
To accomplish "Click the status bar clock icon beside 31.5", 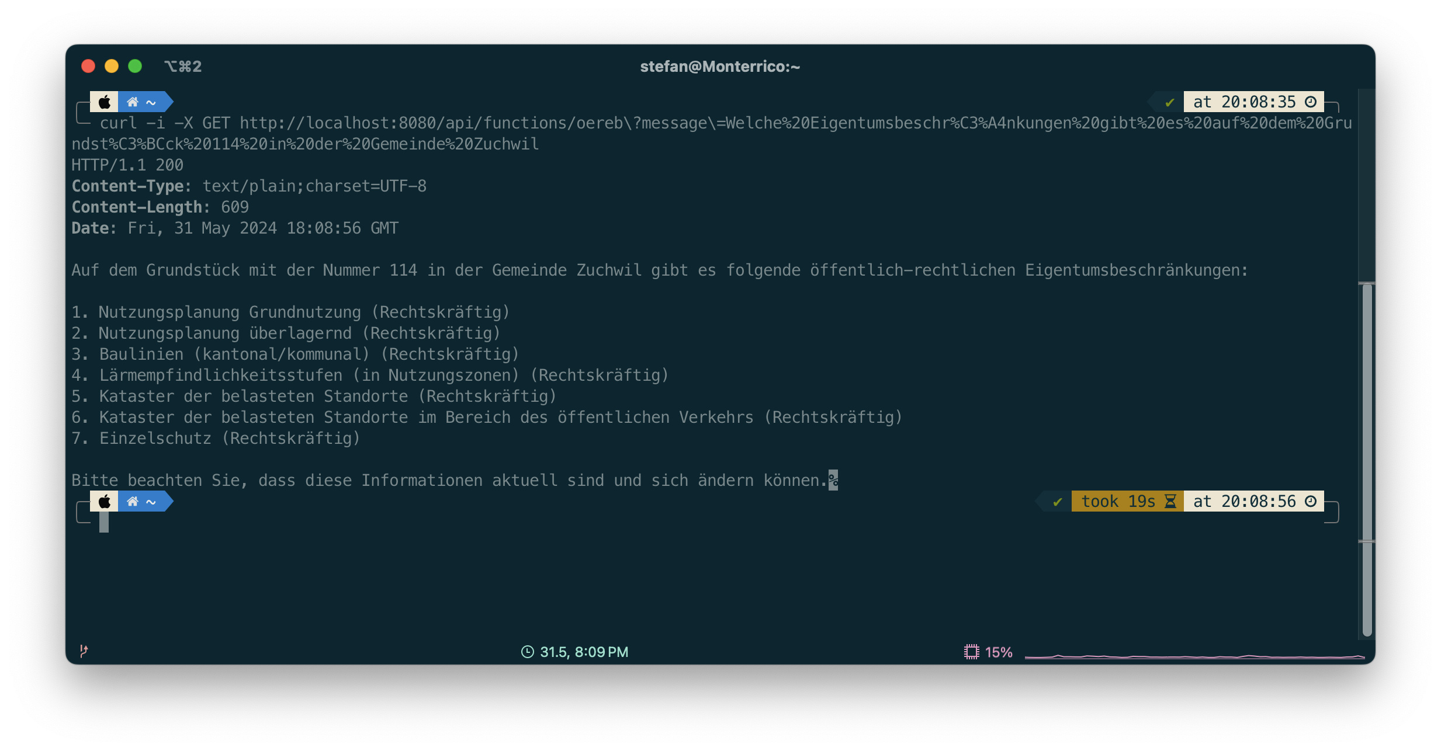I will tap(527, 652).
